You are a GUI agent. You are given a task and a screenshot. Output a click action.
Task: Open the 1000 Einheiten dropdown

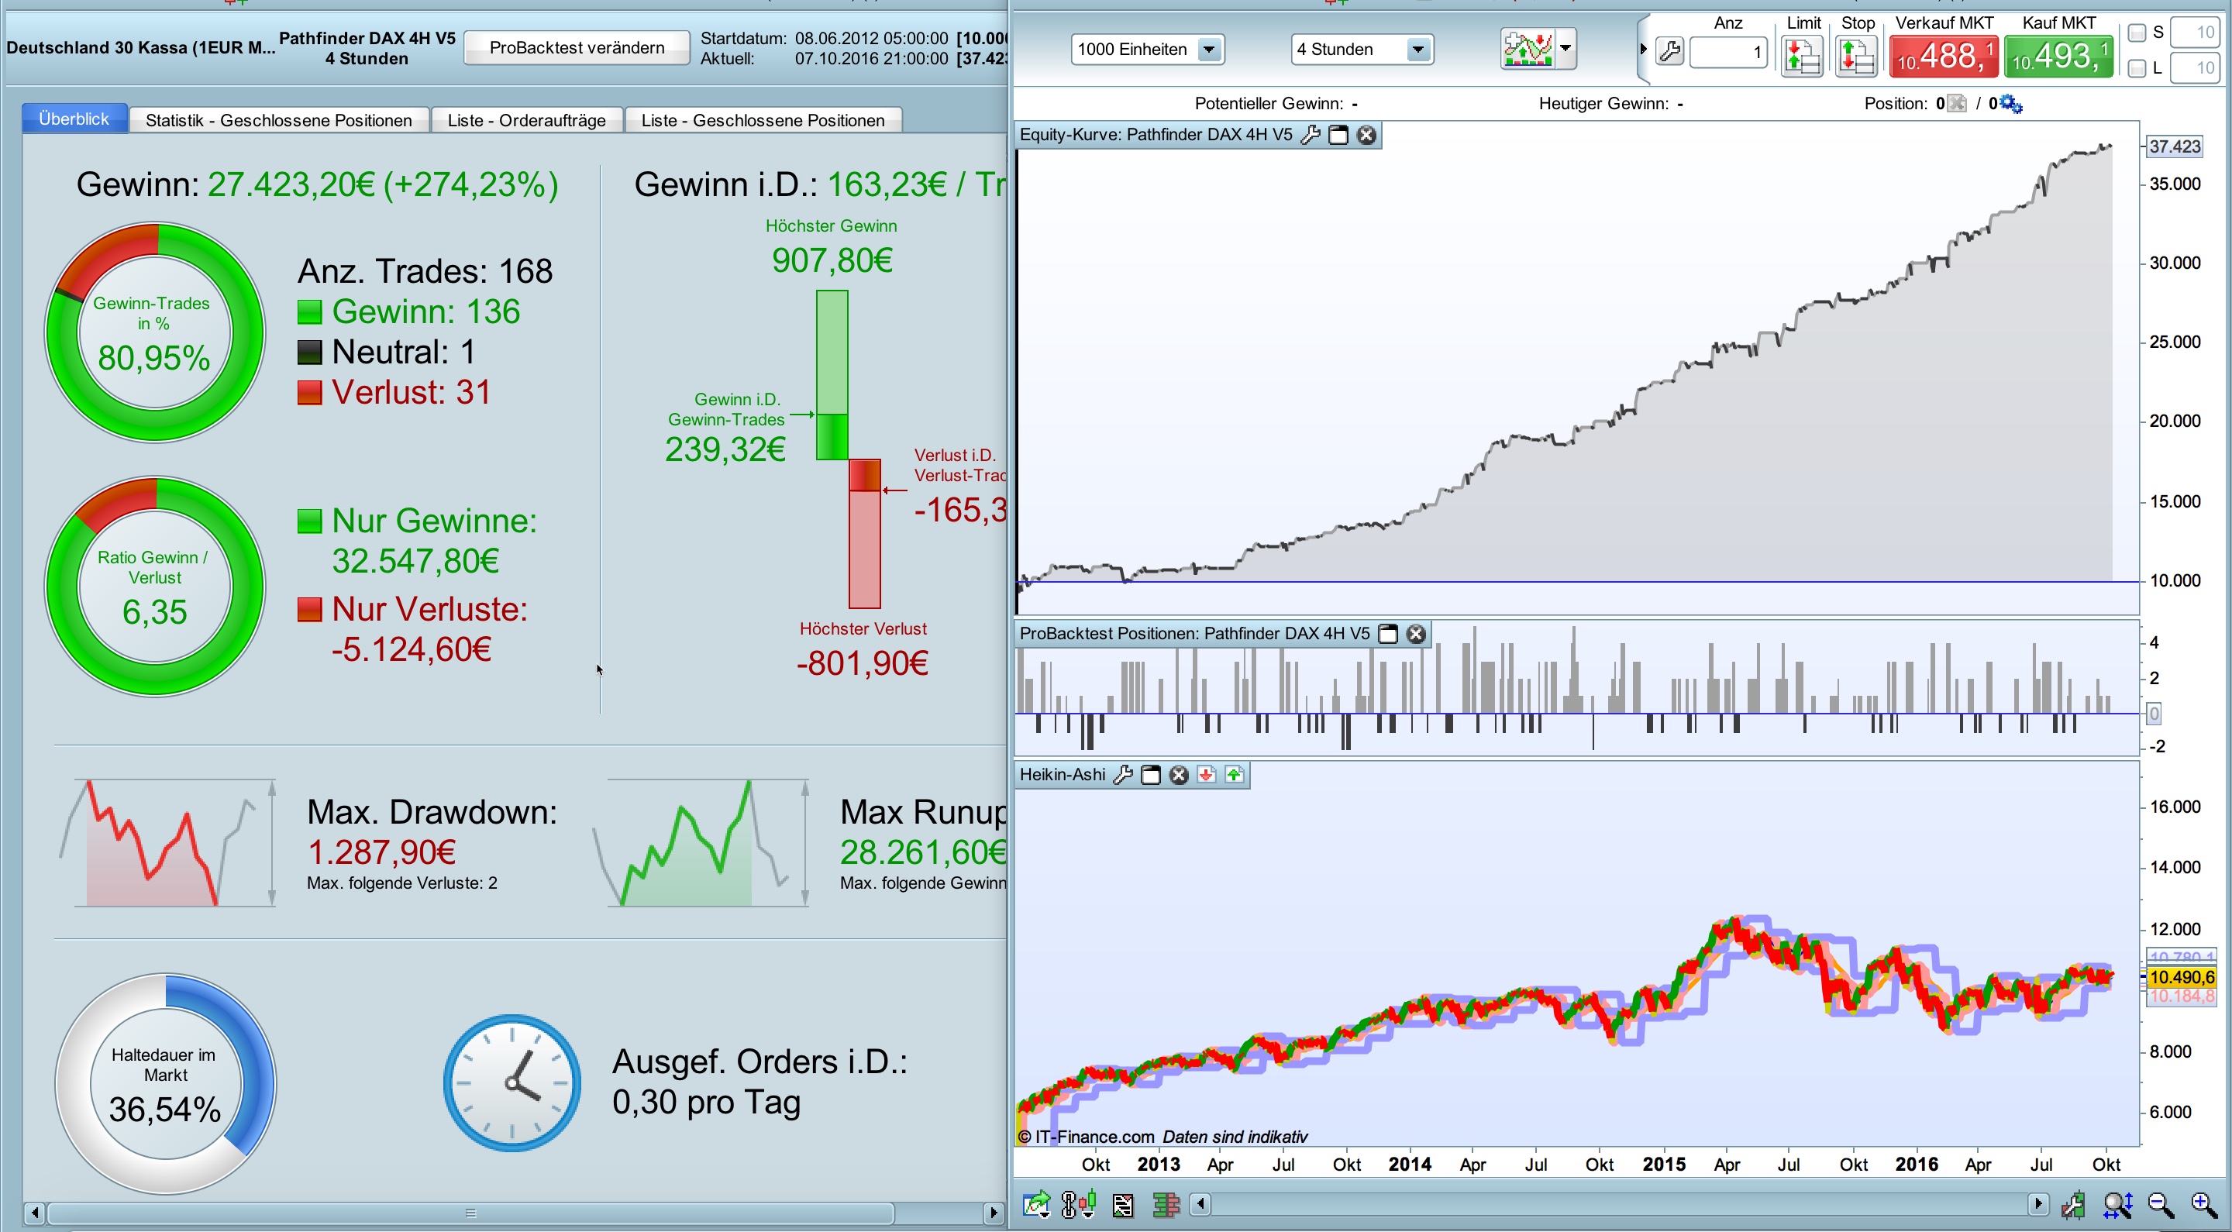pos(1209,50)
